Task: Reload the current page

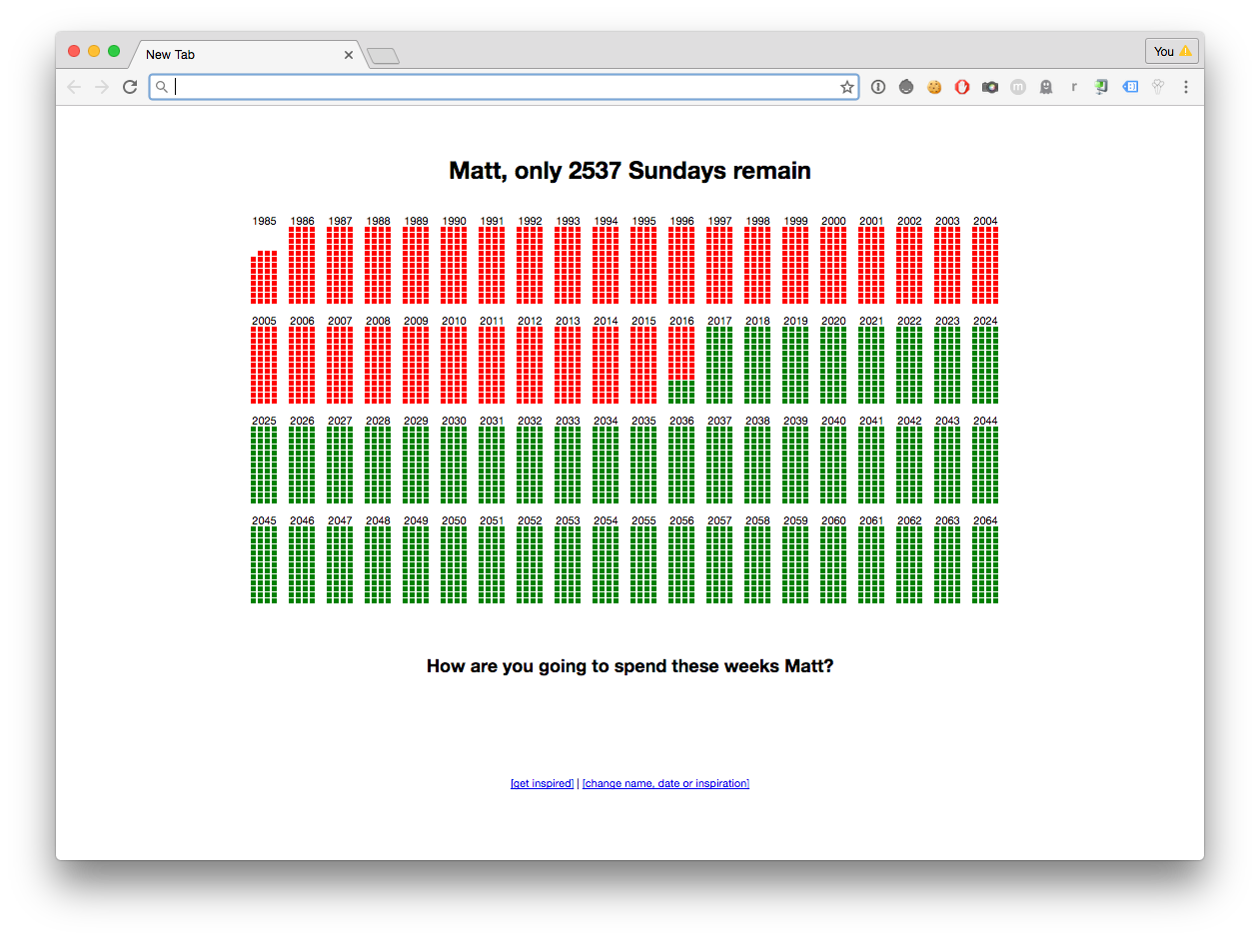Action: [x=130, y=87]
